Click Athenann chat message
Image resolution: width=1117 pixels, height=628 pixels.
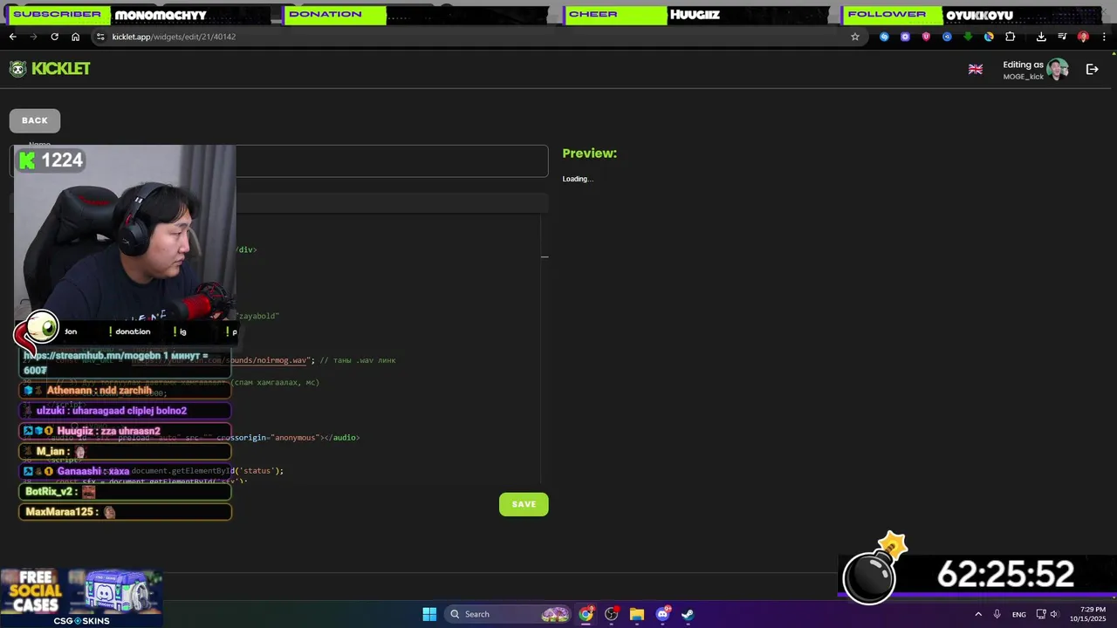(125, 391)
